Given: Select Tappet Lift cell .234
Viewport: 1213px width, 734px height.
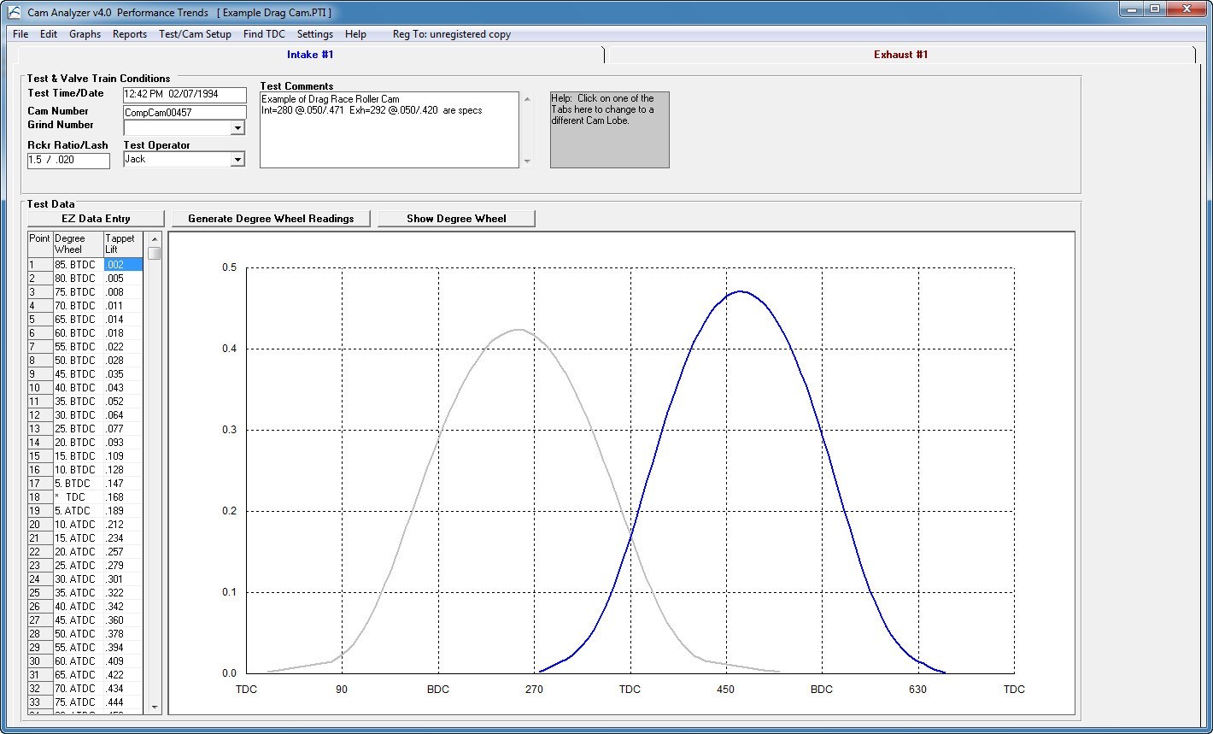Looking at the screenshot, I should click(123, 538).
